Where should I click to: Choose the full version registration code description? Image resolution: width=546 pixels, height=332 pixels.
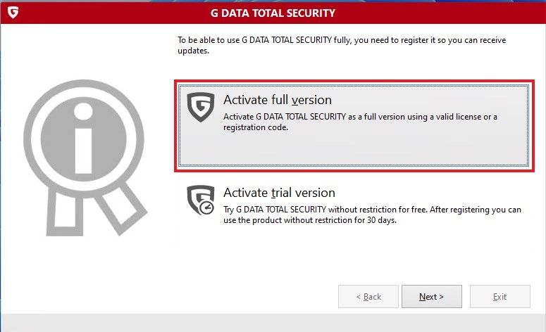[359, 122]
